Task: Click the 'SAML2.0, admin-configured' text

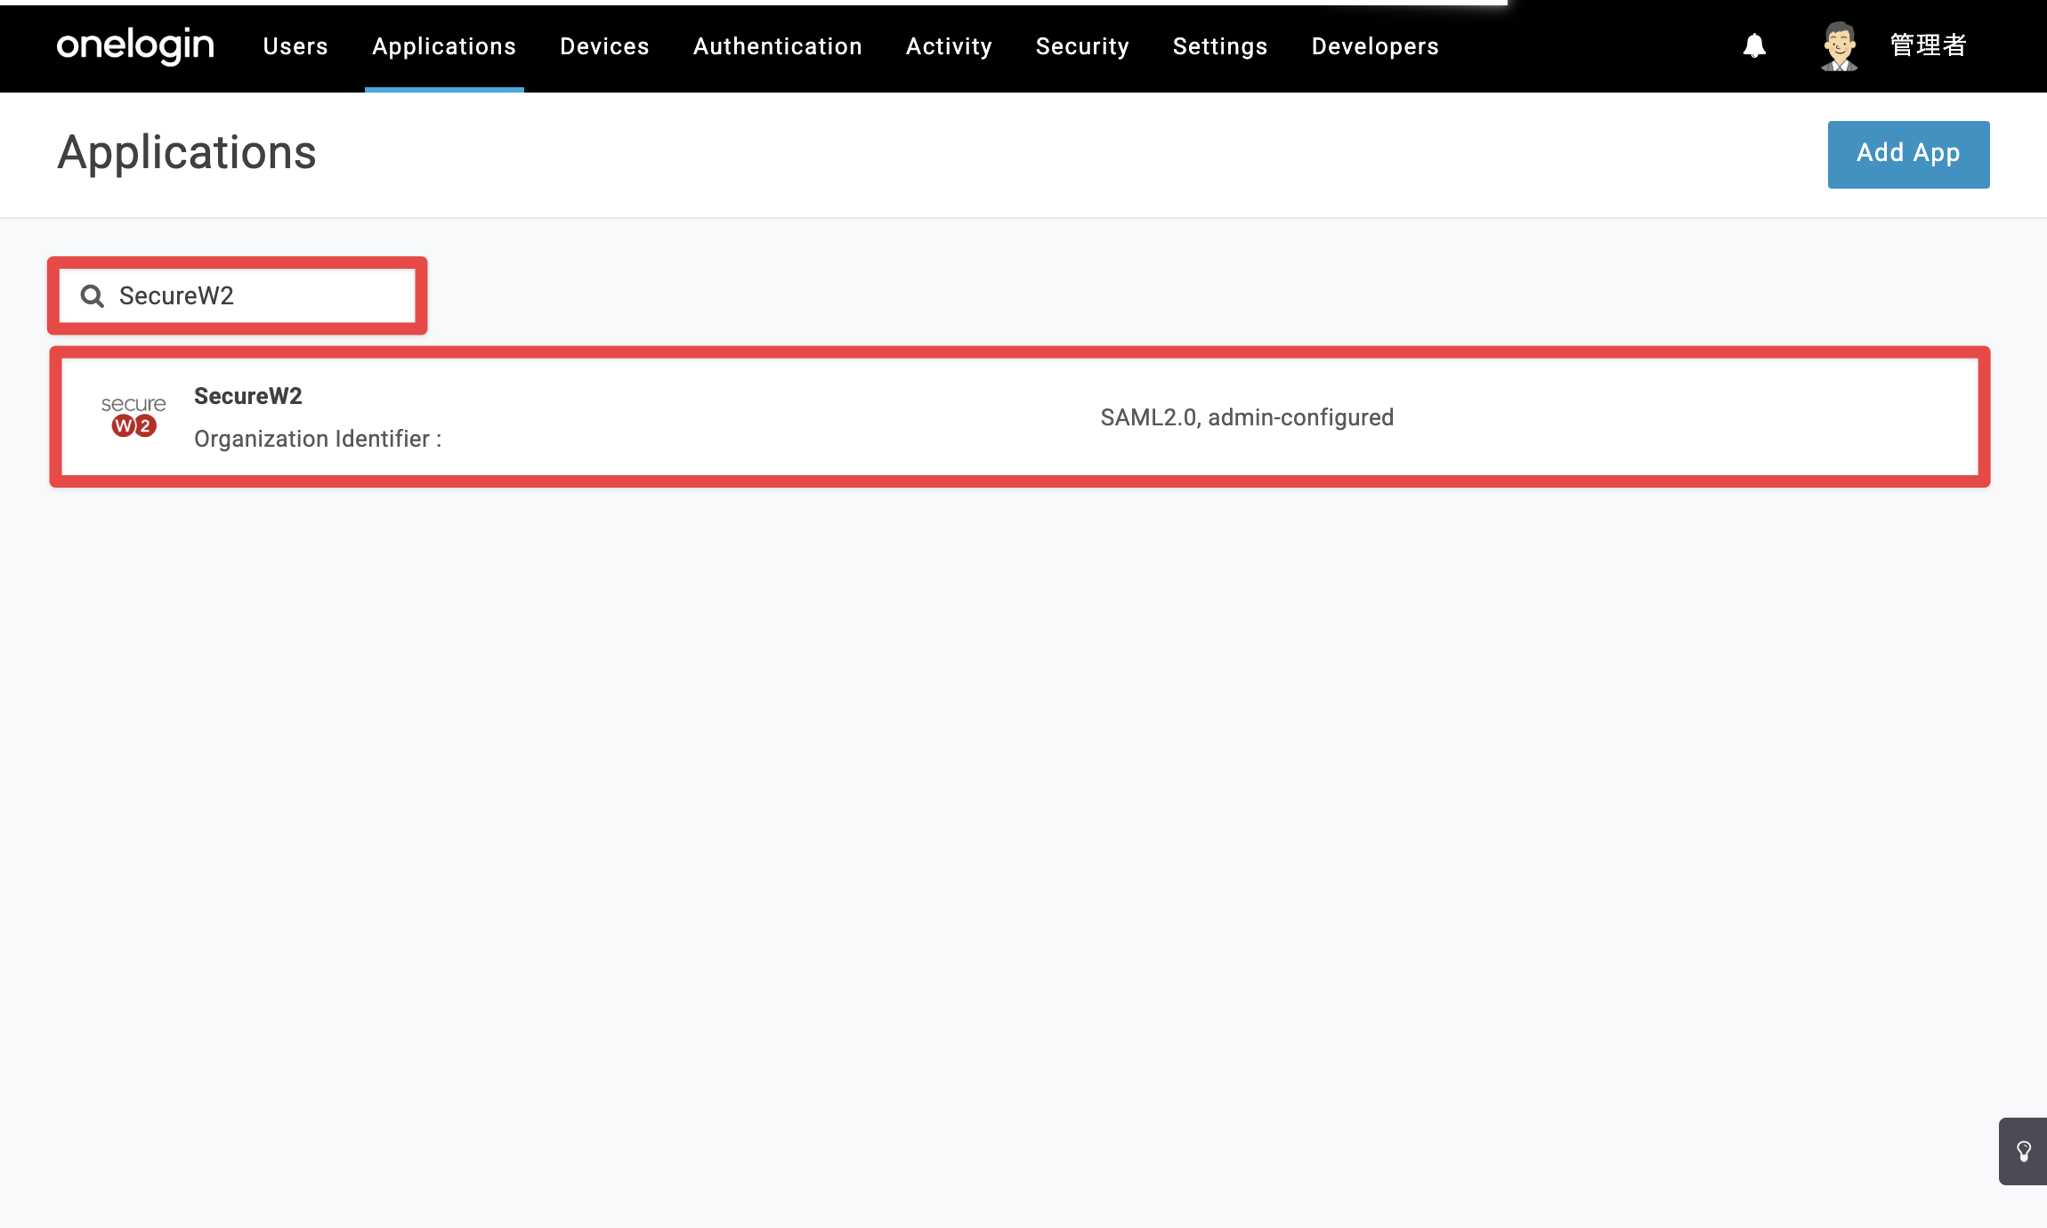Action: tap(1247, 417)
